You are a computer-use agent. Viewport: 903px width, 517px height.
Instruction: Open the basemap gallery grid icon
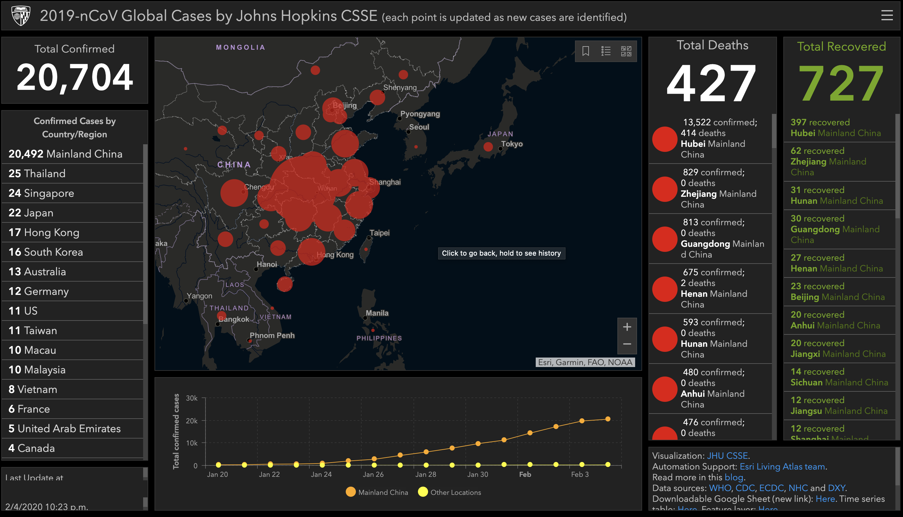pyautogui.click(x=626, y=51)
